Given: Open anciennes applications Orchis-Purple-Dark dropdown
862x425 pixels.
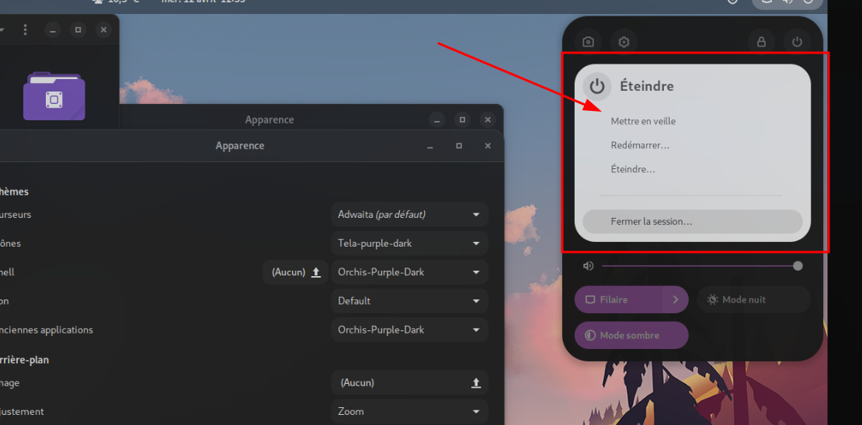Looking at the screenshot, I should click(409, 330).
